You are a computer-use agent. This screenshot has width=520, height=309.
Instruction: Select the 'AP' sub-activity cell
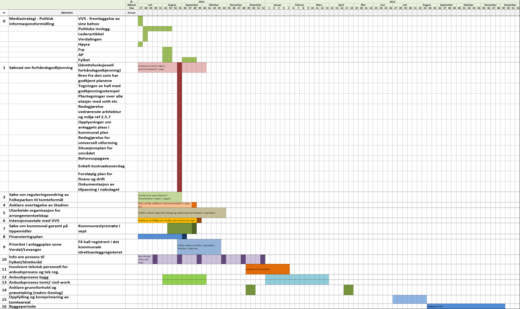pos(102,55)
